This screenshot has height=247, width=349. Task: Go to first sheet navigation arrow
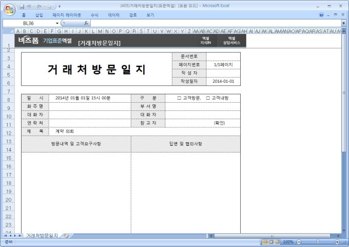tap(6, 236)
